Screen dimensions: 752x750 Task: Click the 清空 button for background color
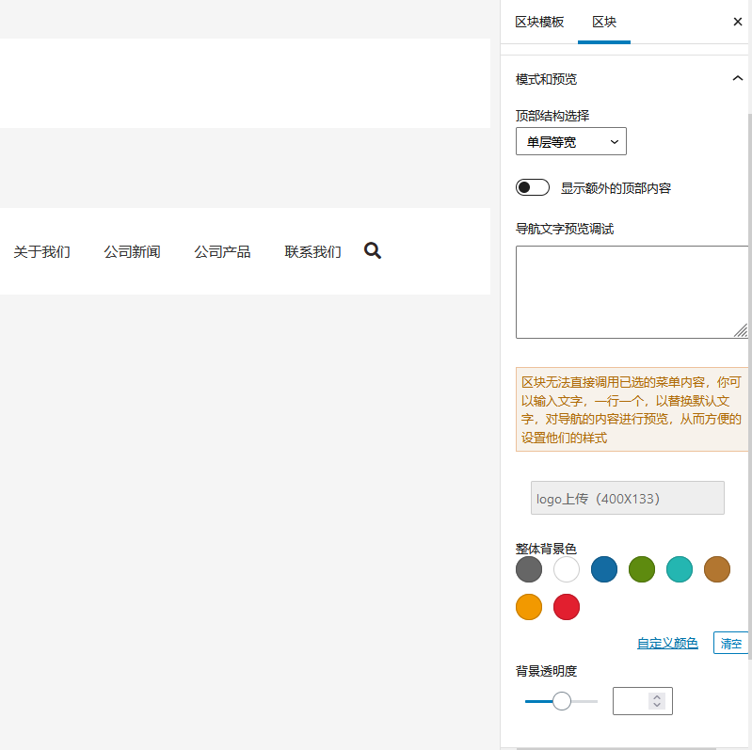point(731,643)
